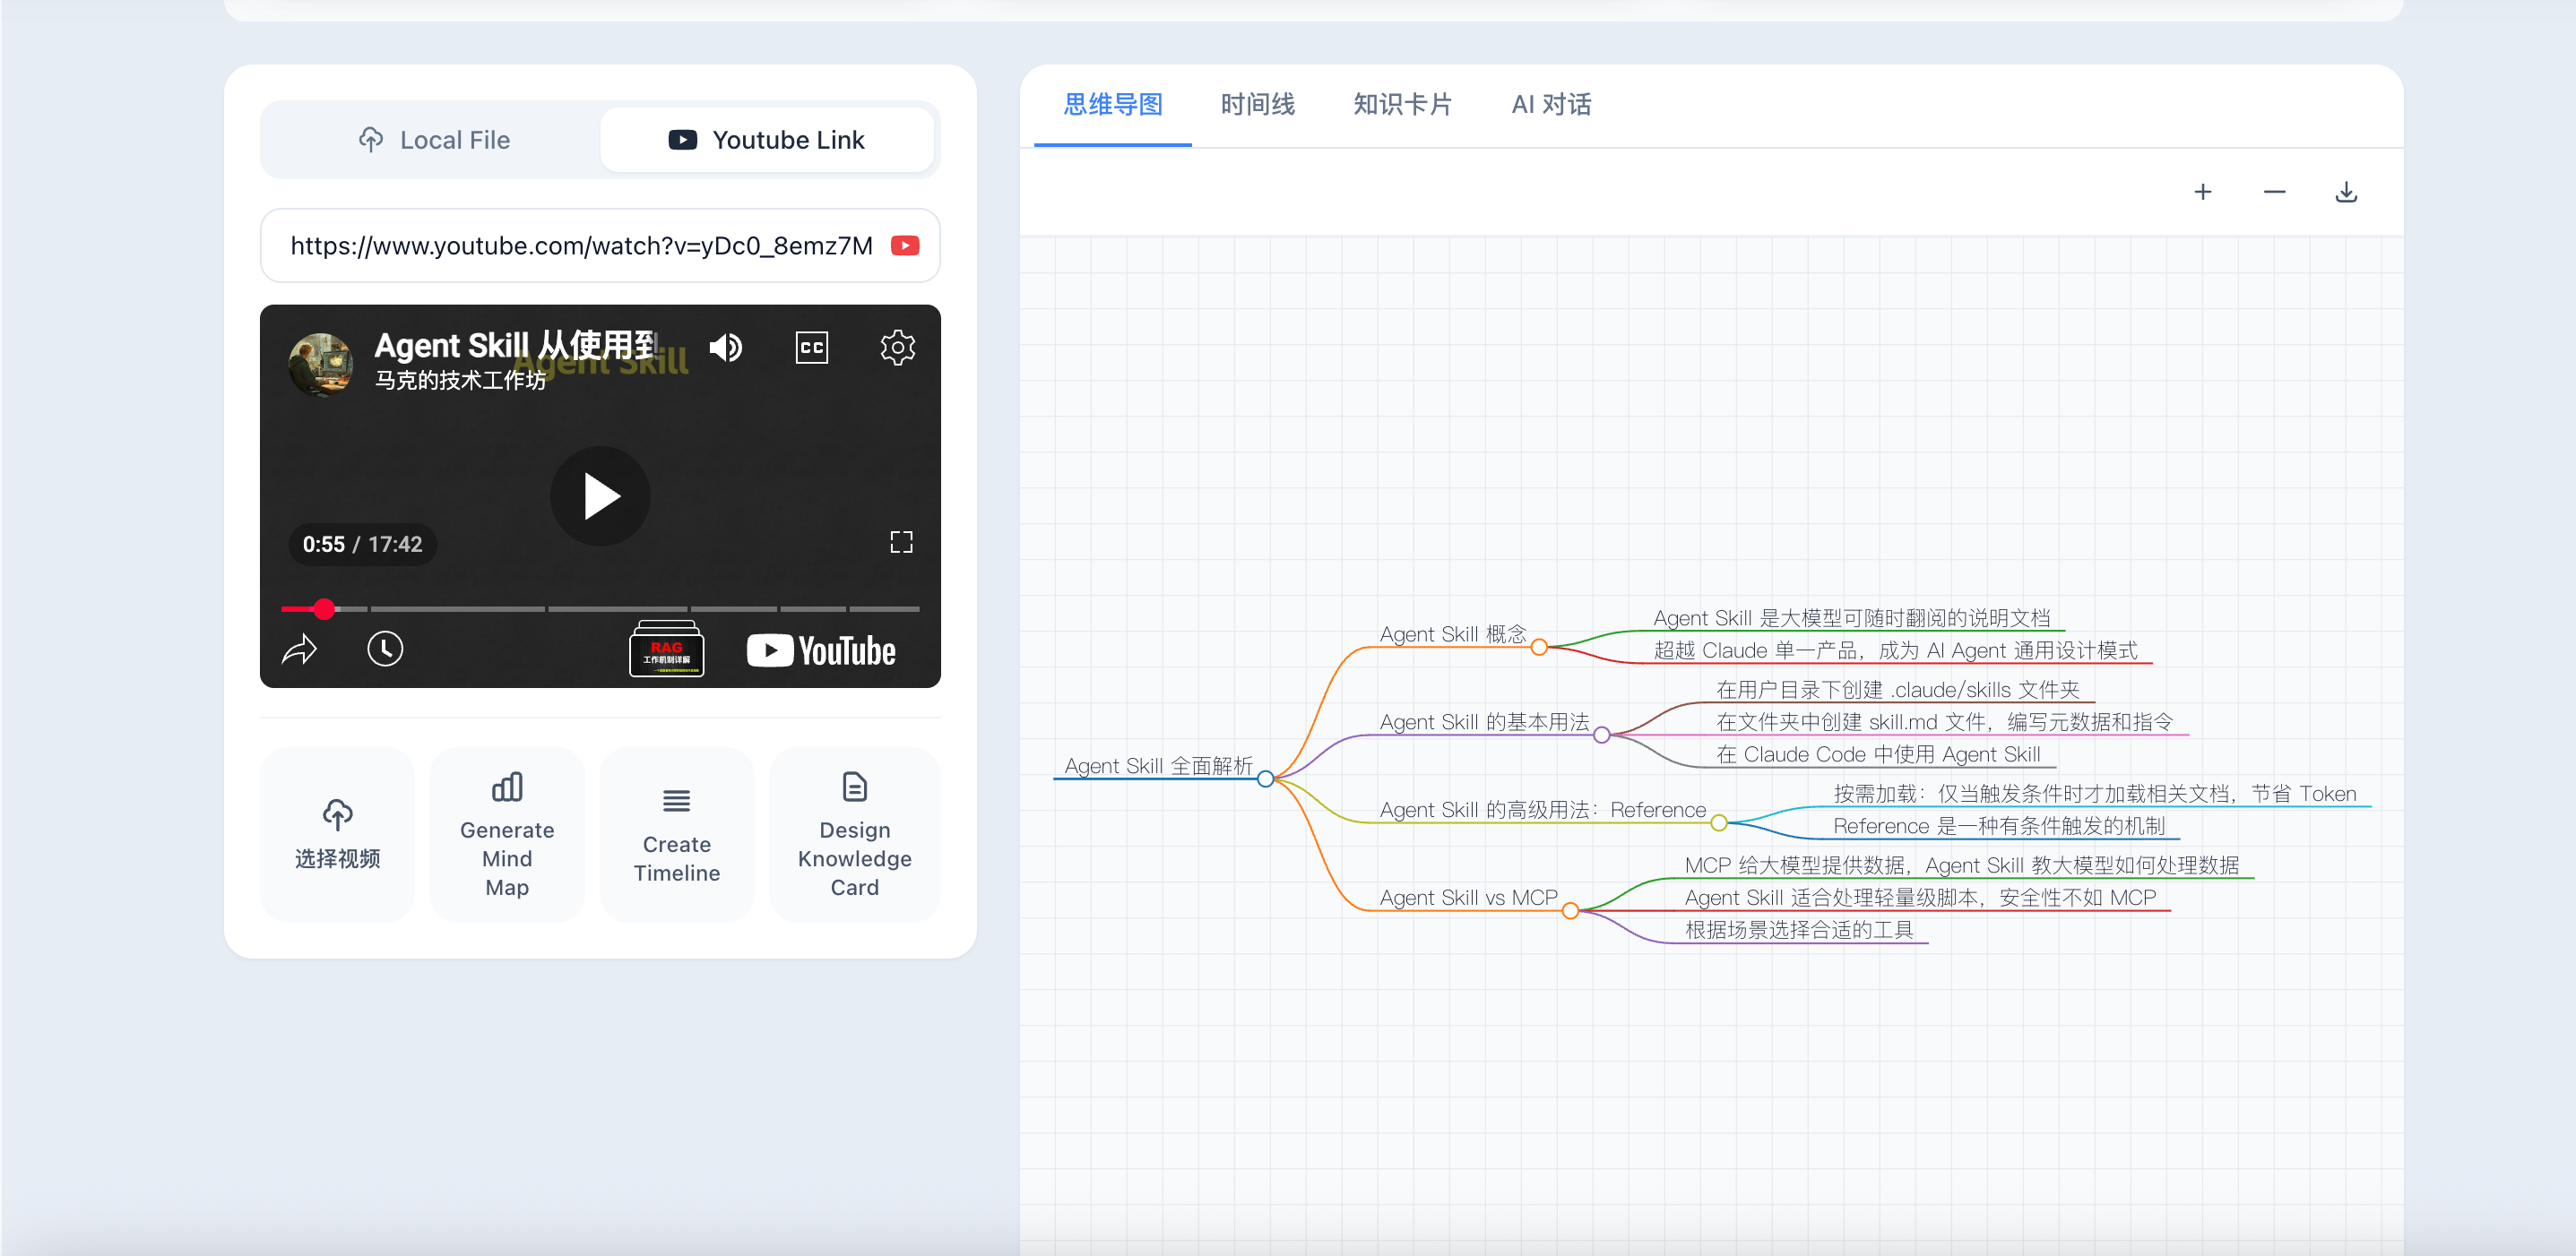
Task: Click the YouTube URL input field
Action: click(580, 245)
